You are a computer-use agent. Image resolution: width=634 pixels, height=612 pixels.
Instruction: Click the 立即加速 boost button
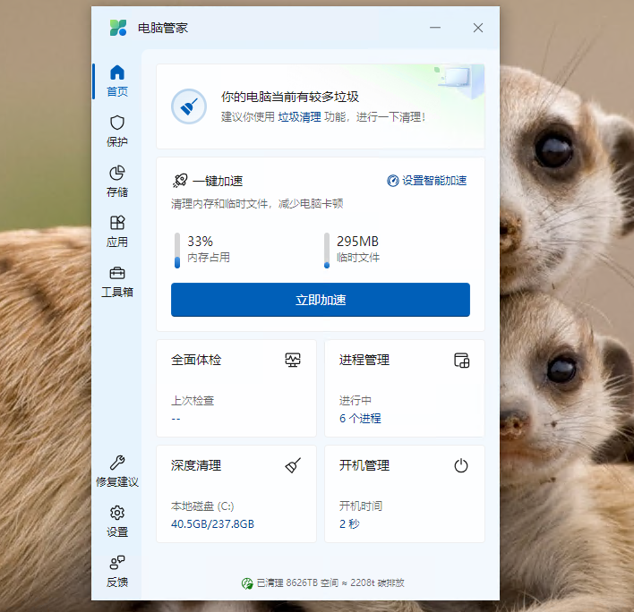(x=320, y=300)
